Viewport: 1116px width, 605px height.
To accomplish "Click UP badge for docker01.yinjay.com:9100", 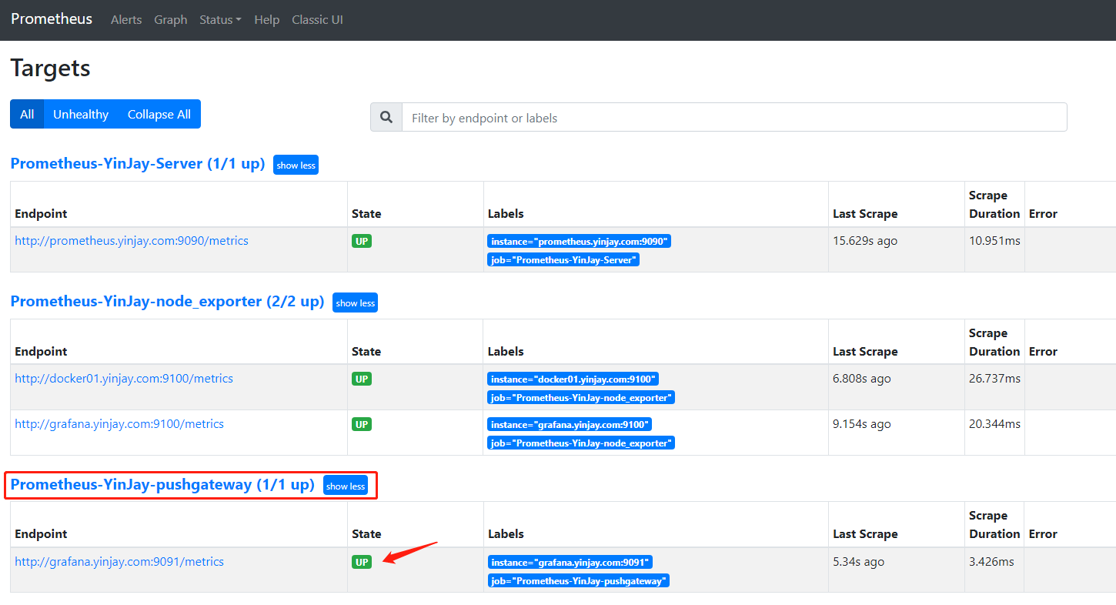I will tap(362, 379).
